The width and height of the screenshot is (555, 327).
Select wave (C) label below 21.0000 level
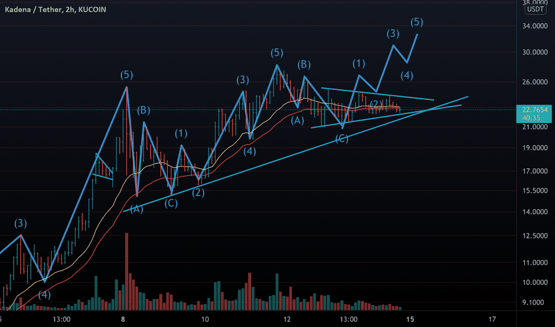342,139
